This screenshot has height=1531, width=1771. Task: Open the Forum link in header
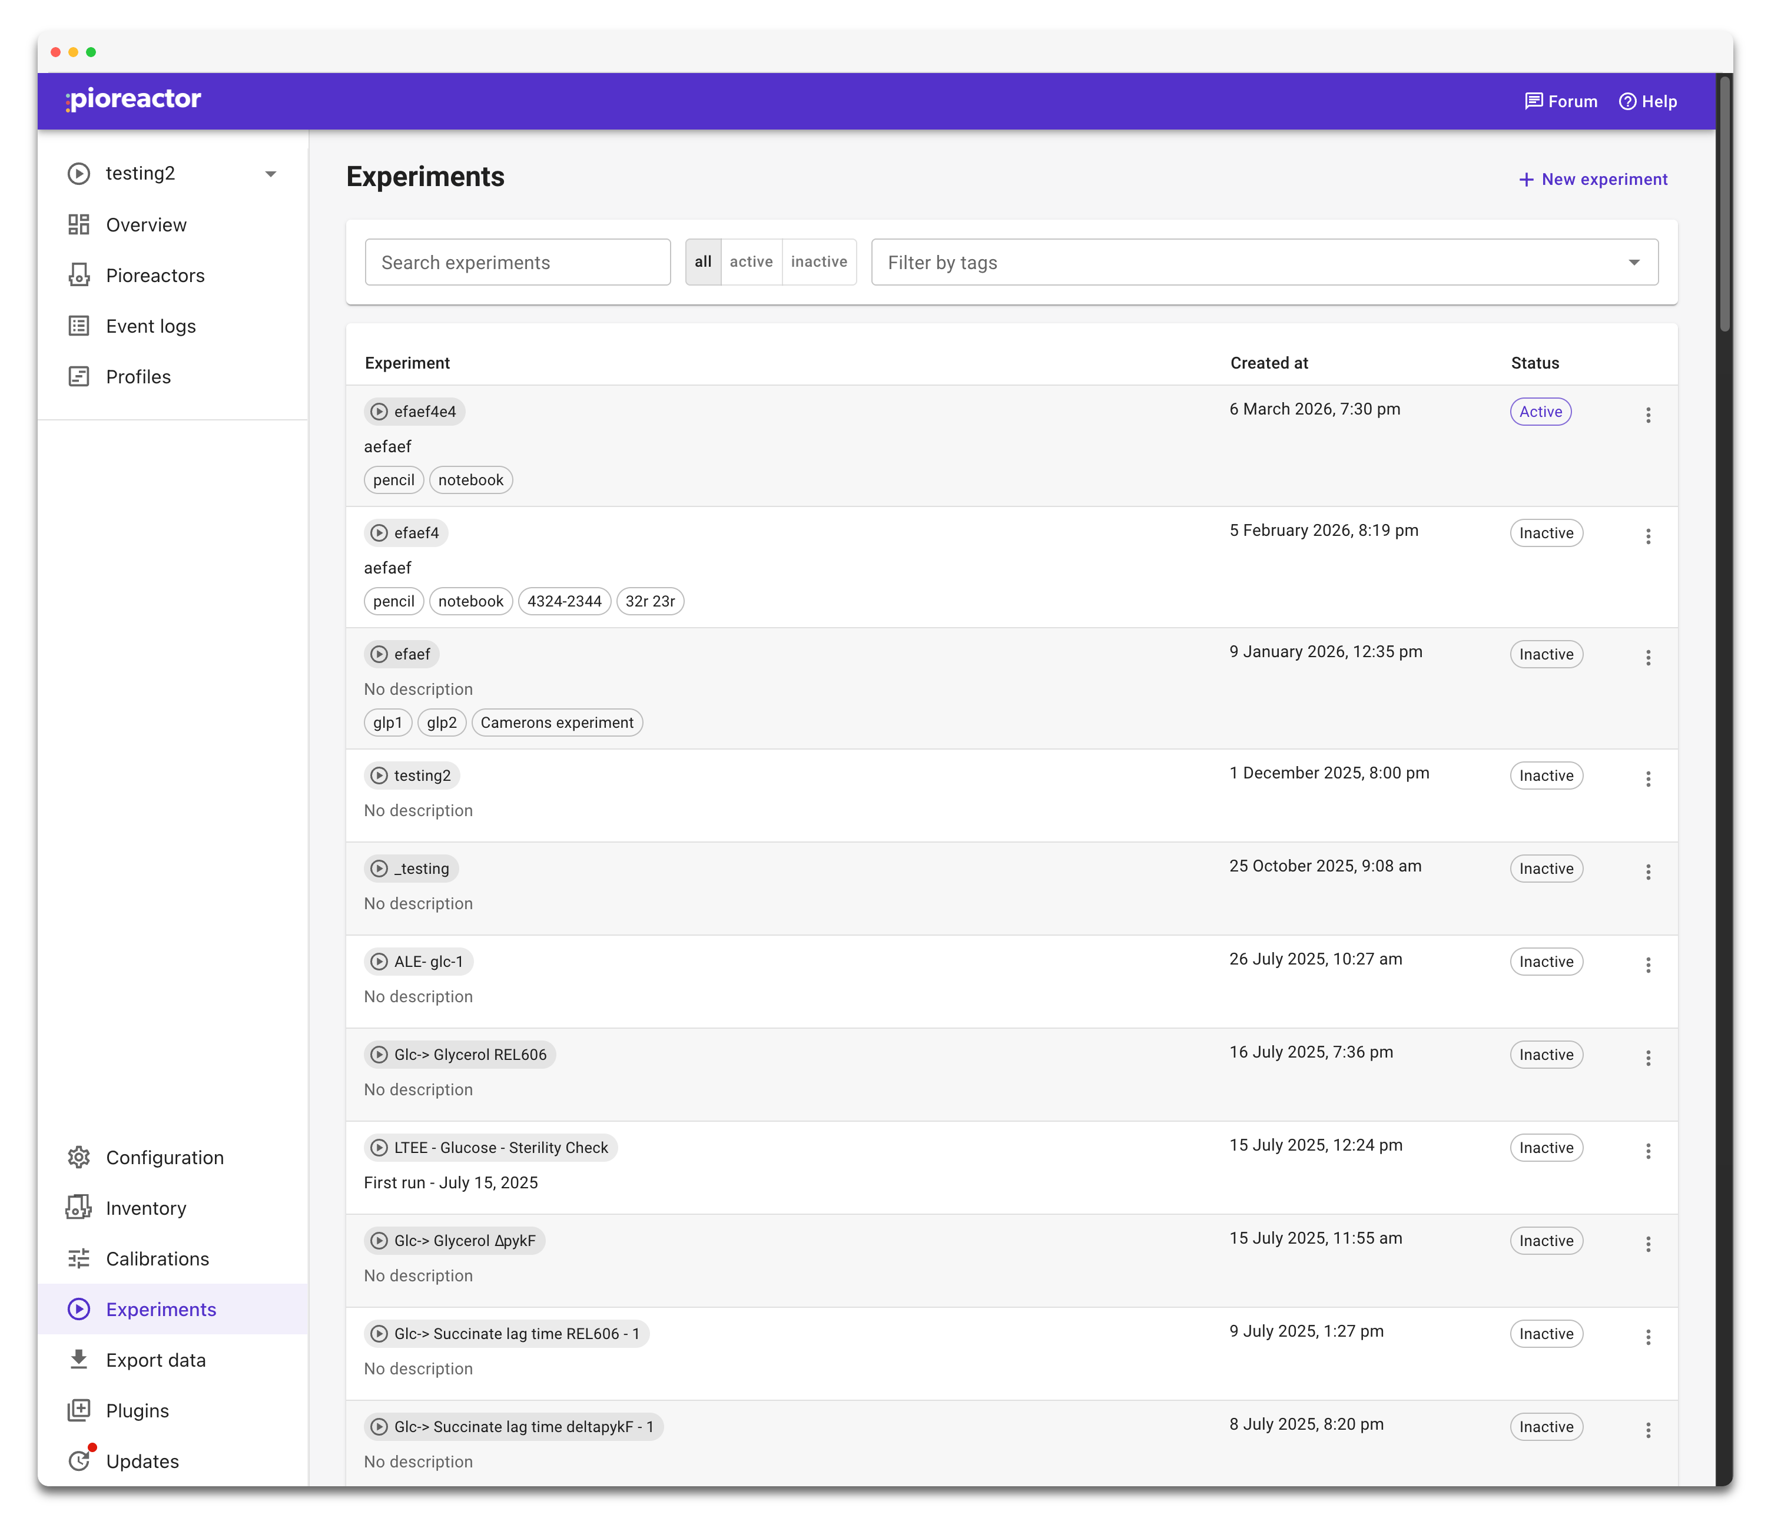pos(1561,102)
